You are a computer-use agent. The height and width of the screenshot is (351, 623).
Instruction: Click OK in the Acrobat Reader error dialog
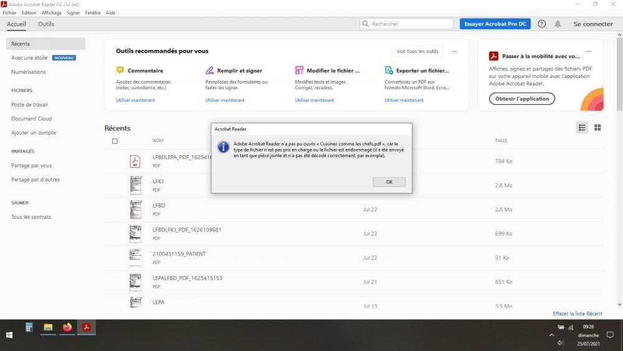389,182
